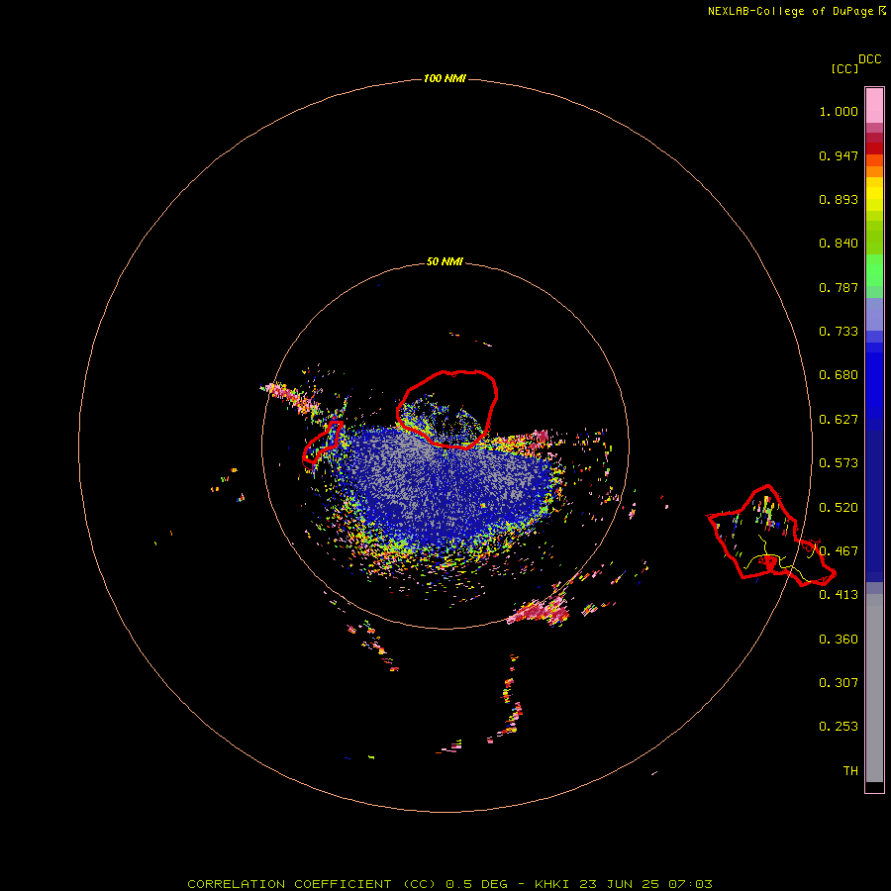Click the TH threshold label on the scale
The image size is (891, 891).
click(850, 771)
